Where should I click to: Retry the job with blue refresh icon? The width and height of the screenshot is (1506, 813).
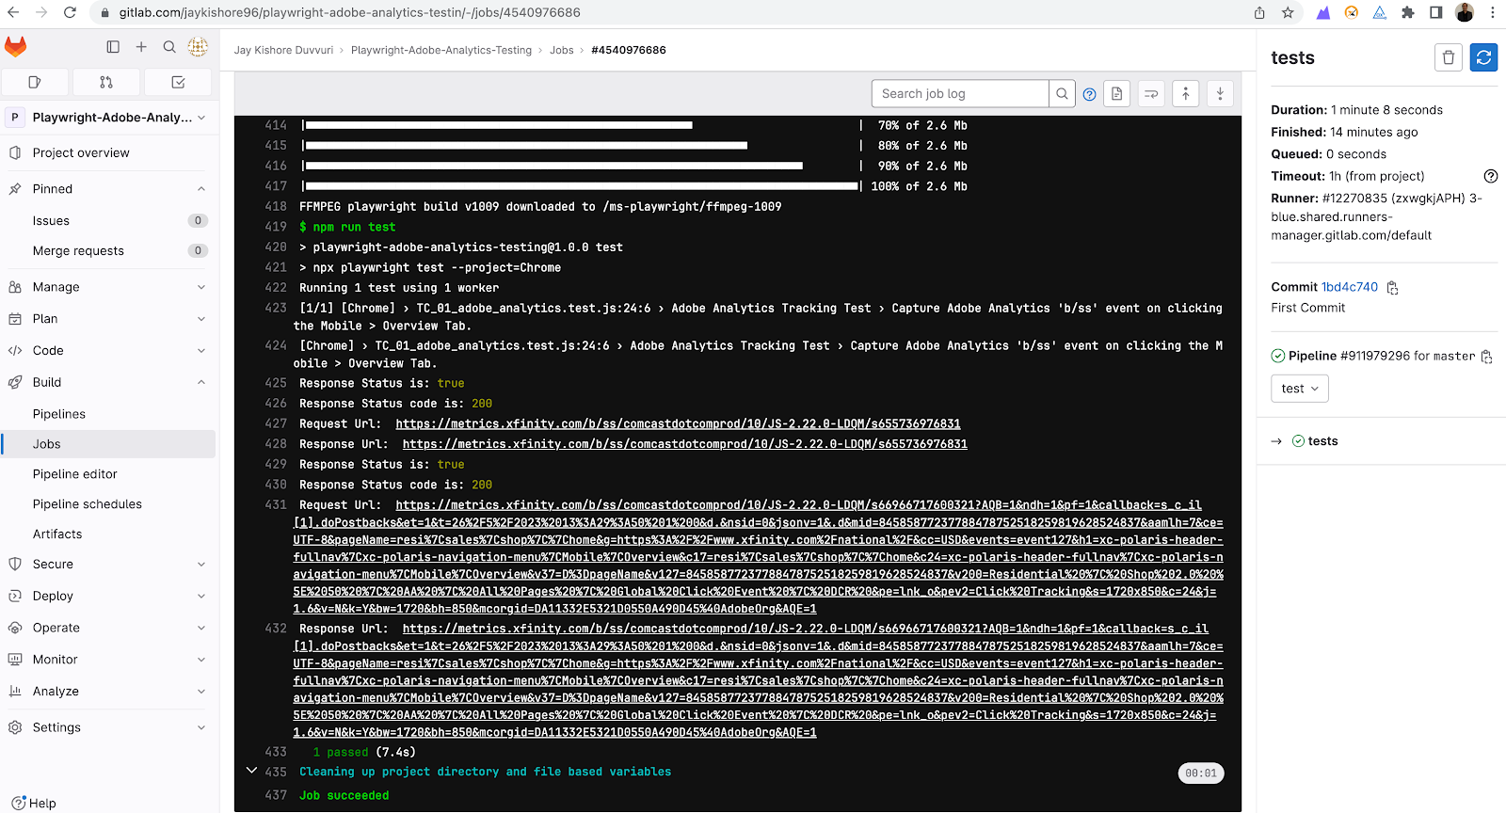1483,57
